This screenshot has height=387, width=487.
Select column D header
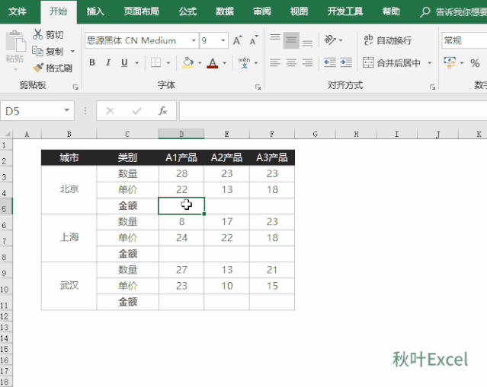[x=181, y=134]
